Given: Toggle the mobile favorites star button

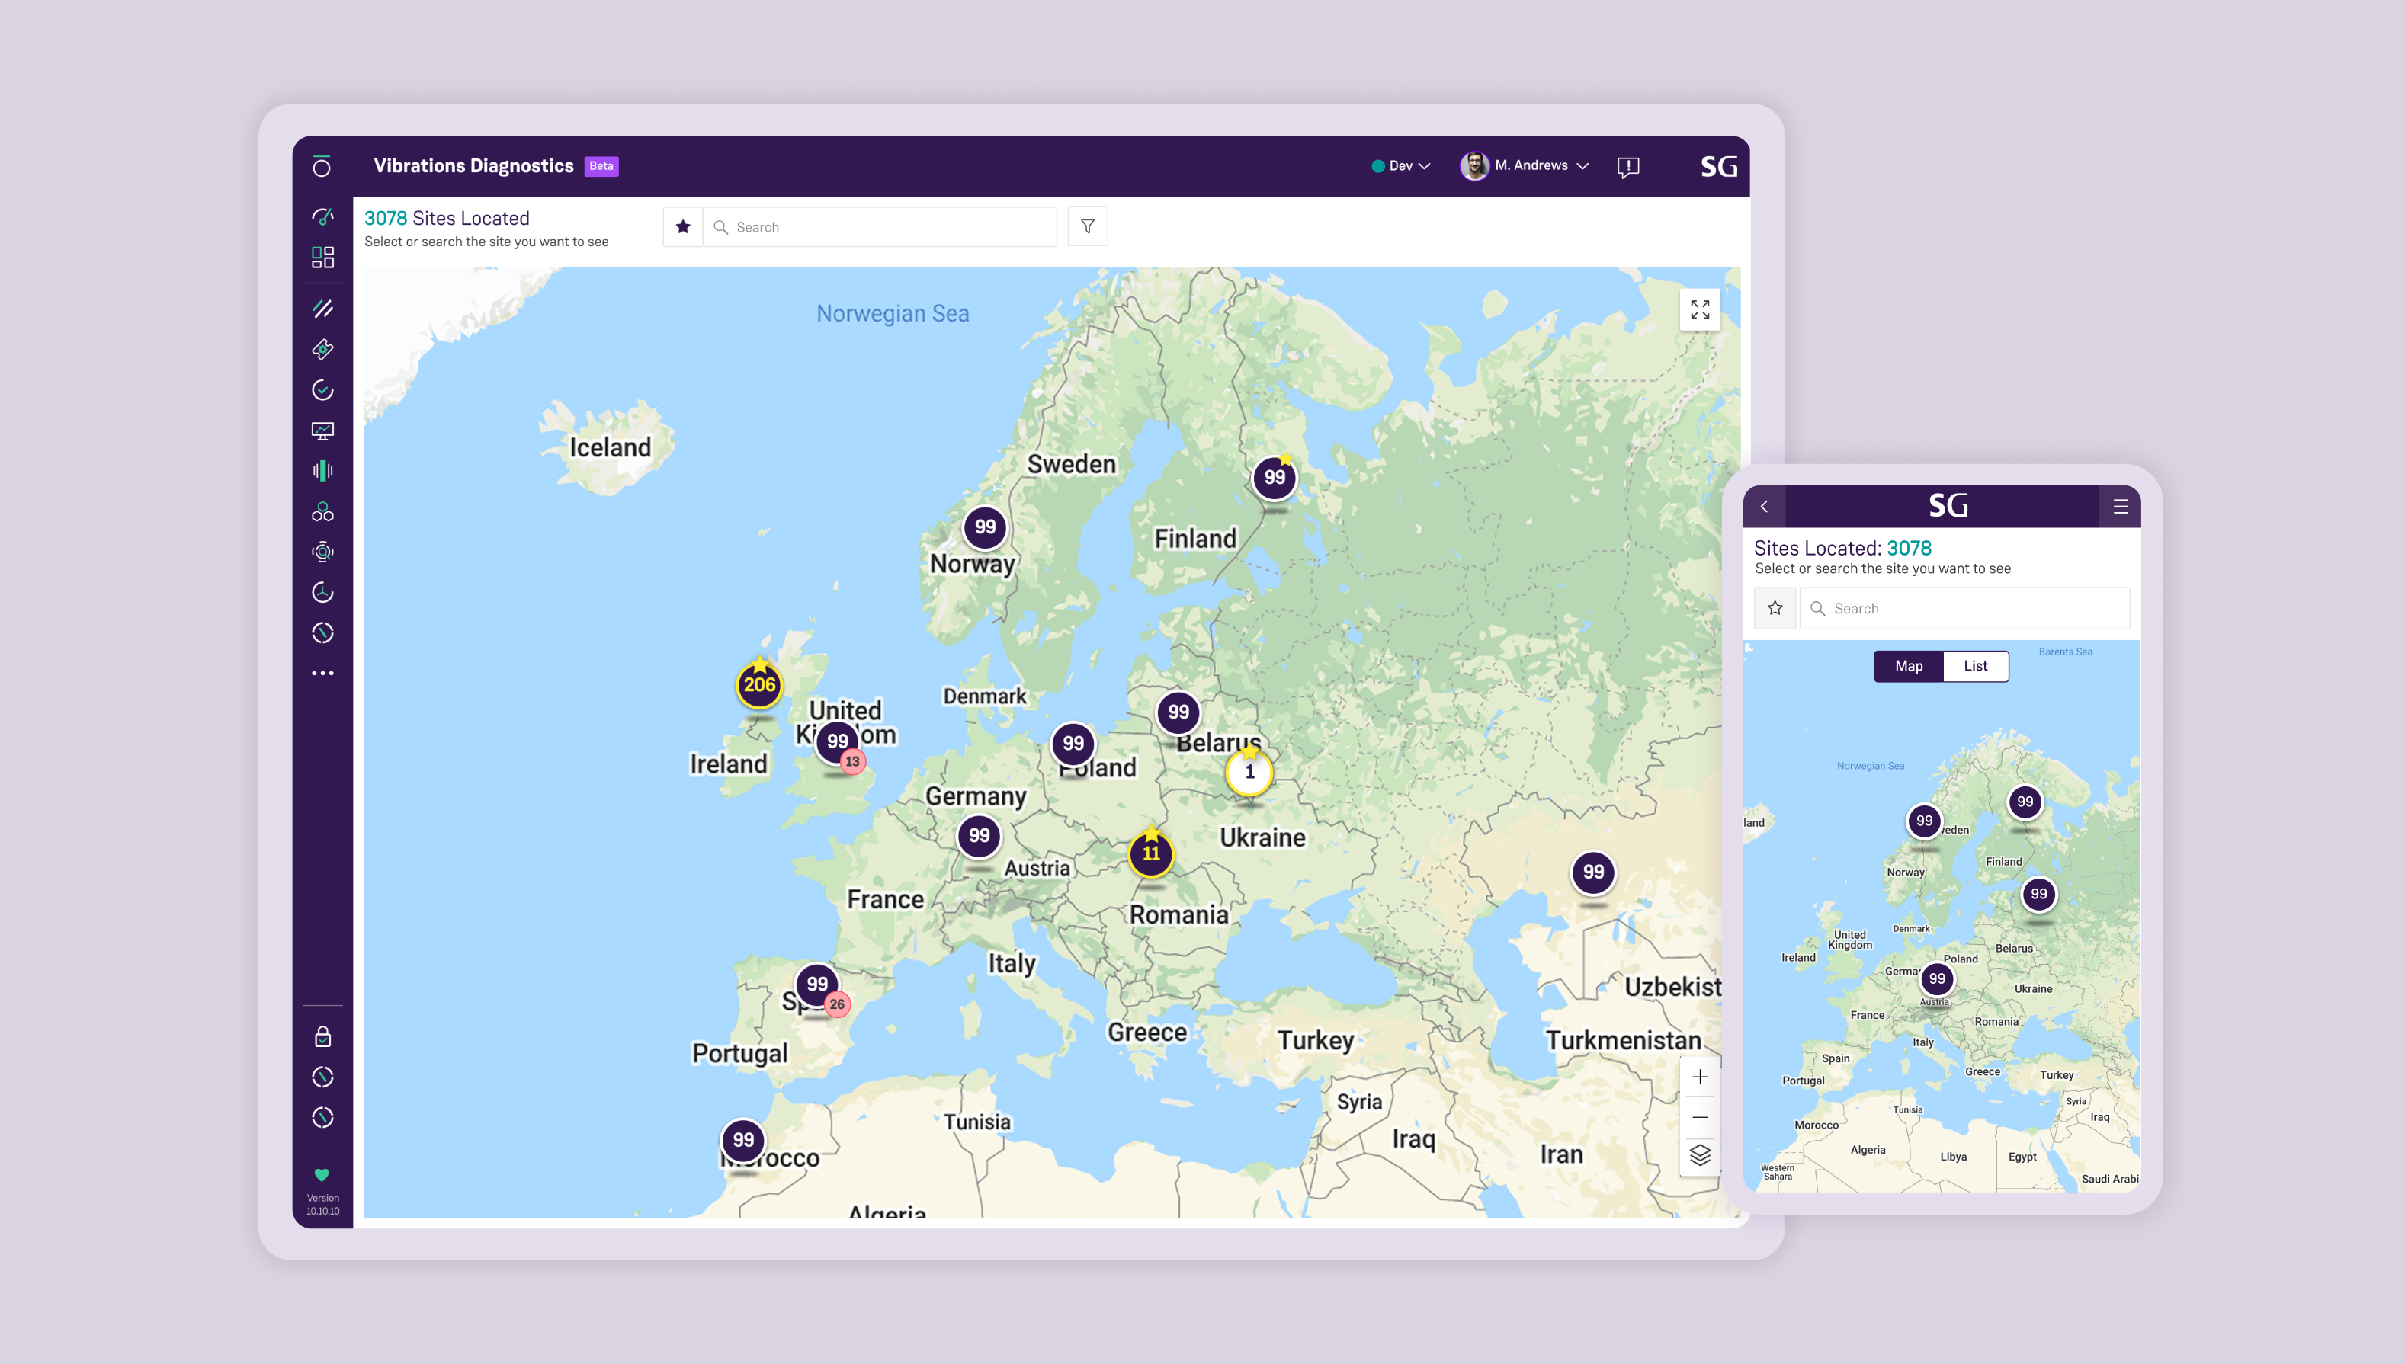Looking at the screenshot, I should click(1775, 608).
